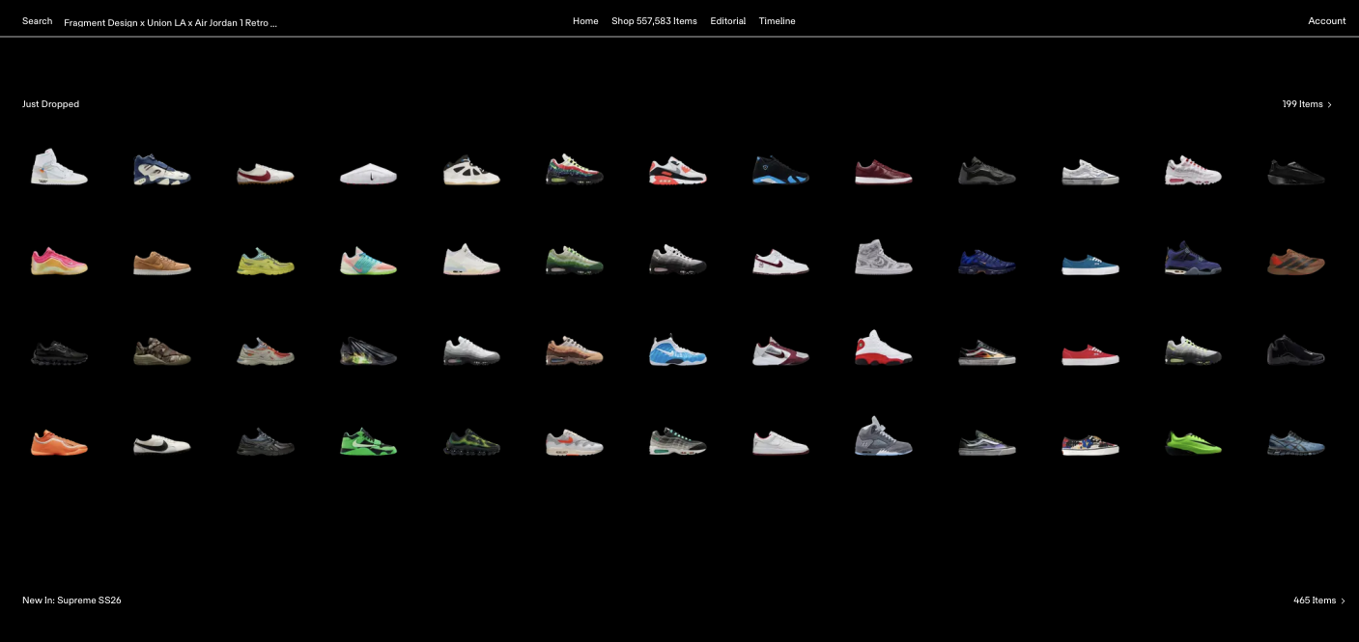The width and height of the screenshot is (1359, 642).
Task: Open New In: Supreme SS26 heading
Action: point(71,600)
